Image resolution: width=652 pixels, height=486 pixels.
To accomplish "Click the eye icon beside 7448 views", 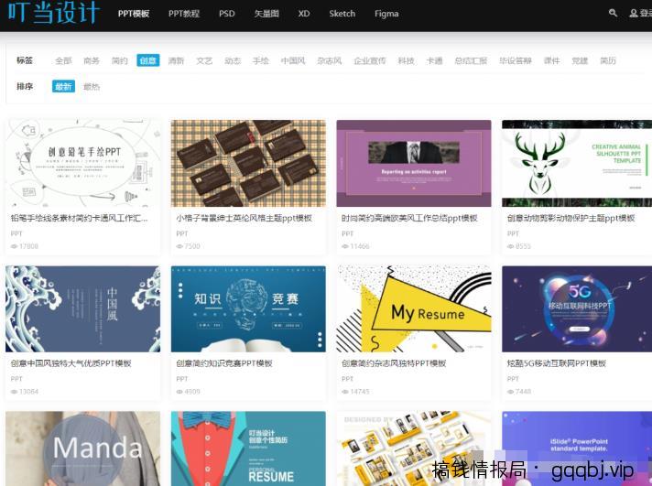I will (512, 392).
